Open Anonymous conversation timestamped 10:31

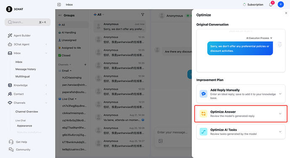click(119, 104)
